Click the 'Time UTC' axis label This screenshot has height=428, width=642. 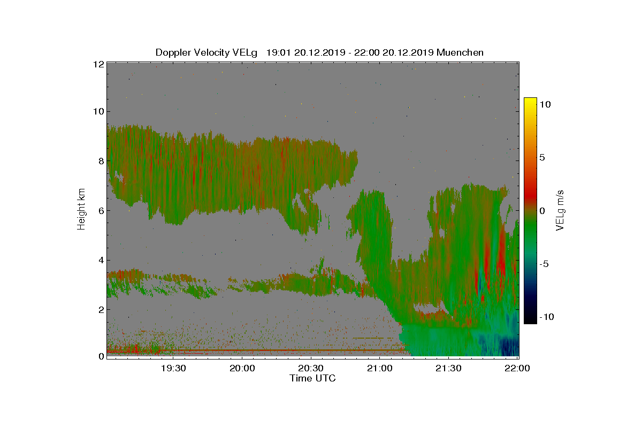click(313, 379)
